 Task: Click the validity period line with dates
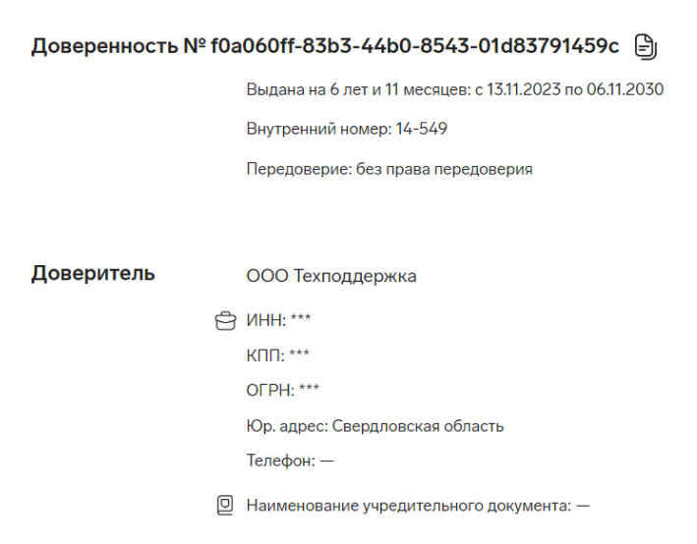(455, 89)
